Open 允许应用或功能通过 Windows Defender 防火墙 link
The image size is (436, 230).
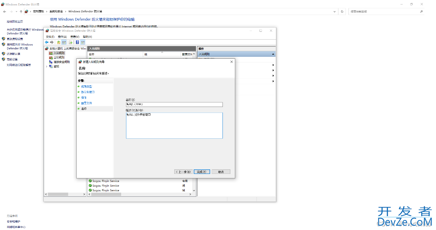[x=25, y=31]
